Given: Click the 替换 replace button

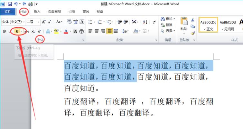Looking at the screenshot, I should tap(167, 25).
